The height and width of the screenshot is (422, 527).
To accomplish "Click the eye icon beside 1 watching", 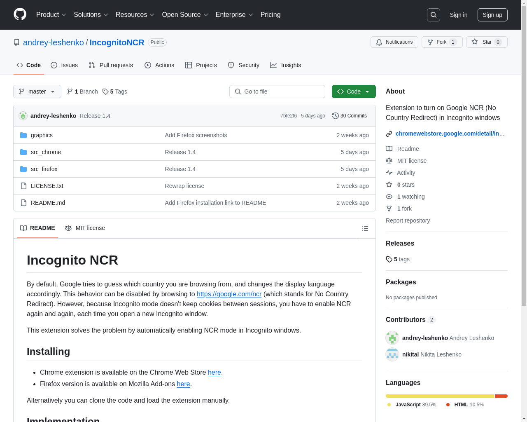I will click(x=389, y=197).
